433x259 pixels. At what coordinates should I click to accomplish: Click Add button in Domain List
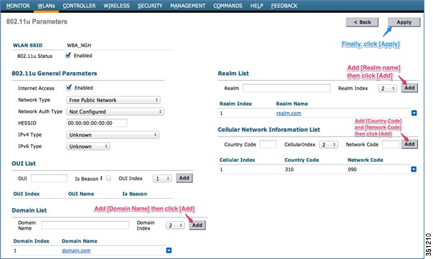click(x=197, y=225)
